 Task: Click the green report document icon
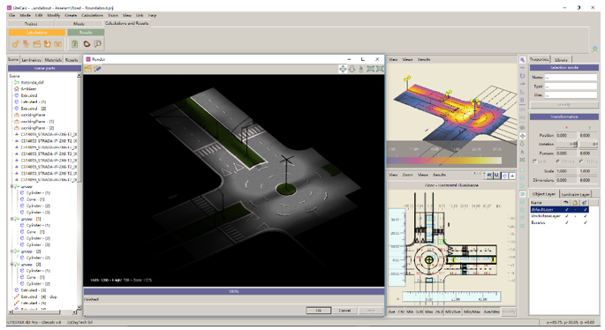coord(75,44)
